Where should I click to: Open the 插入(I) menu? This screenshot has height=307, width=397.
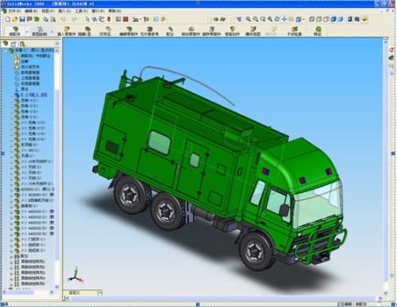coord(64,11)
